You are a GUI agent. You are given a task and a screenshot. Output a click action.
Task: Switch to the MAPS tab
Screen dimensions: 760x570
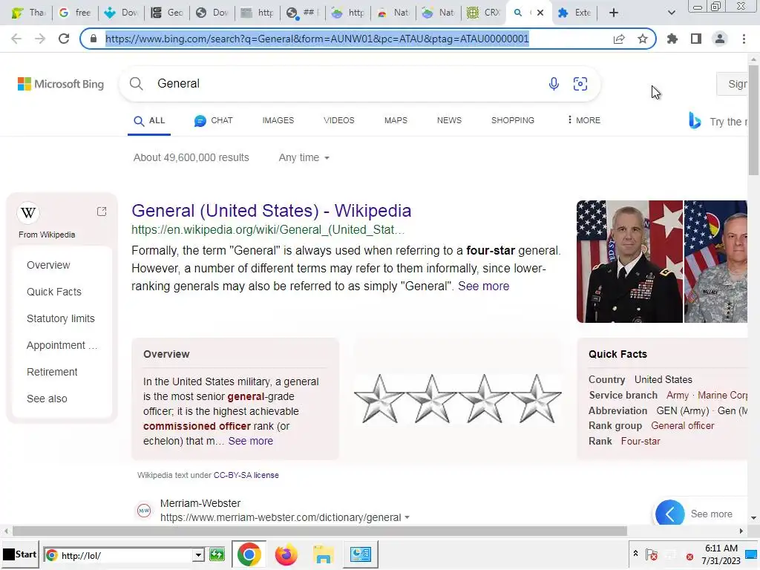[x=396, y=120]
